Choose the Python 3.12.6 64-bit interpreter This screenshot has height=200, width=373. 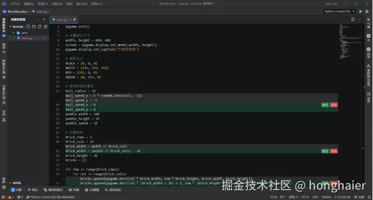click(343, 197)
